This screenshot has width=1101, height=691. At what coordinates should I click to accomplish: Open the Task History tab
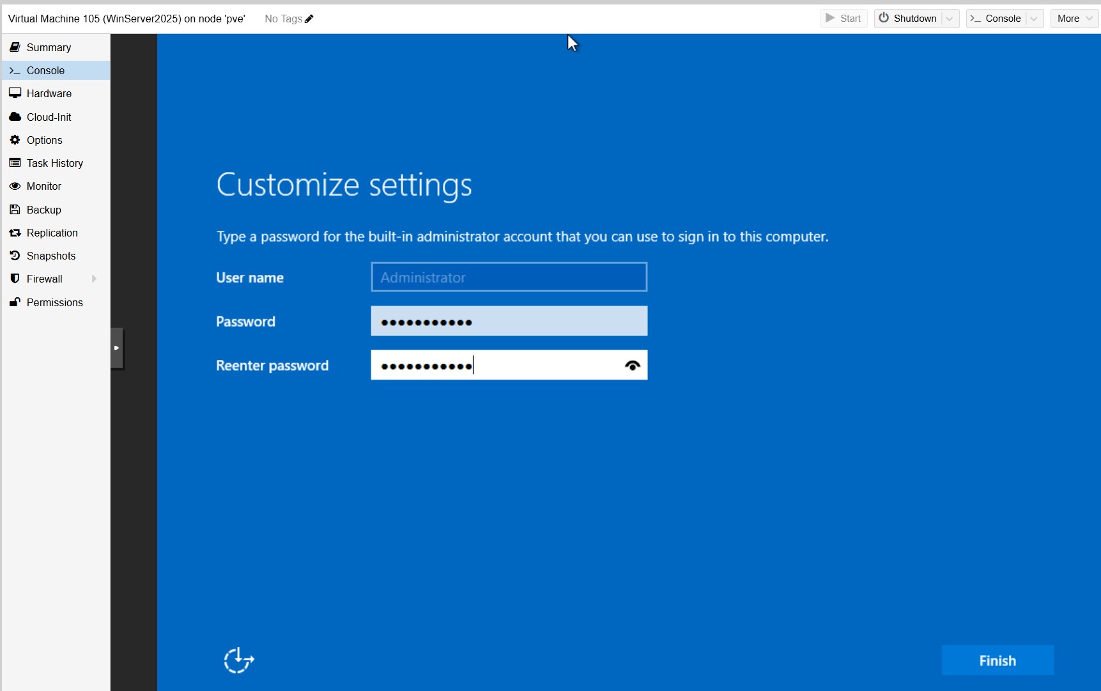coord(55,163)
